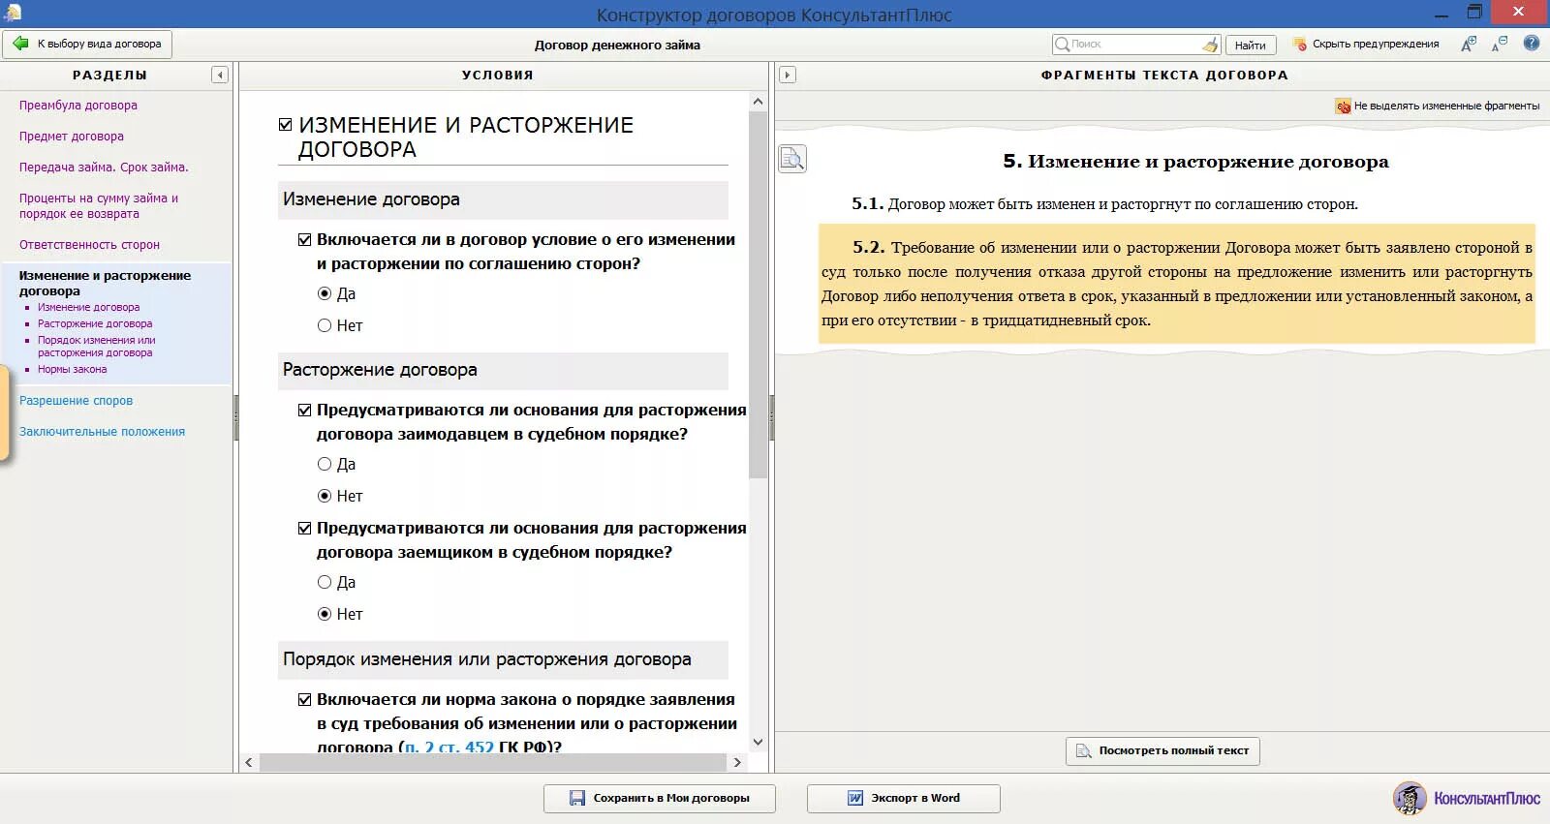Viewport: 1550px width, 824px height.
Task: Click the 'Порядок изменения или расторжения договора' heading
Action: (x=487, y=659)
